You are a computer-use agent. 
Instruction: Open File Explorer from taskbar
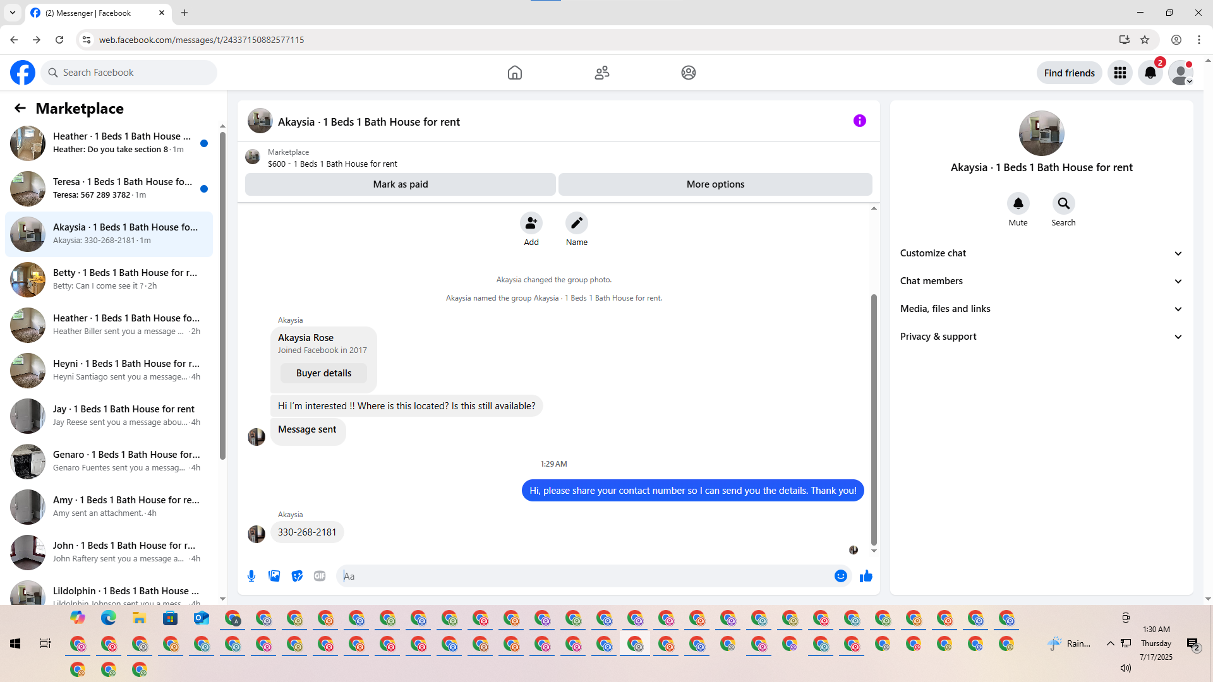point(140,618)
